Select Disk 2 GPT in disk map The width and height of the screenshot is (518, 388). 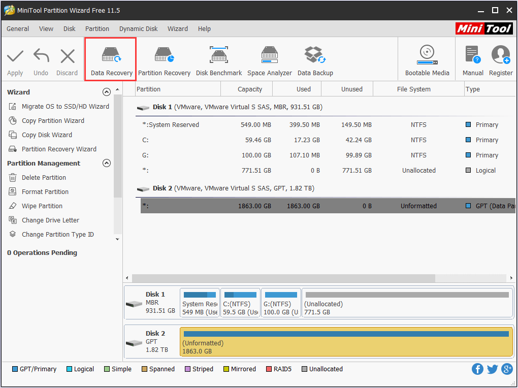151,342
